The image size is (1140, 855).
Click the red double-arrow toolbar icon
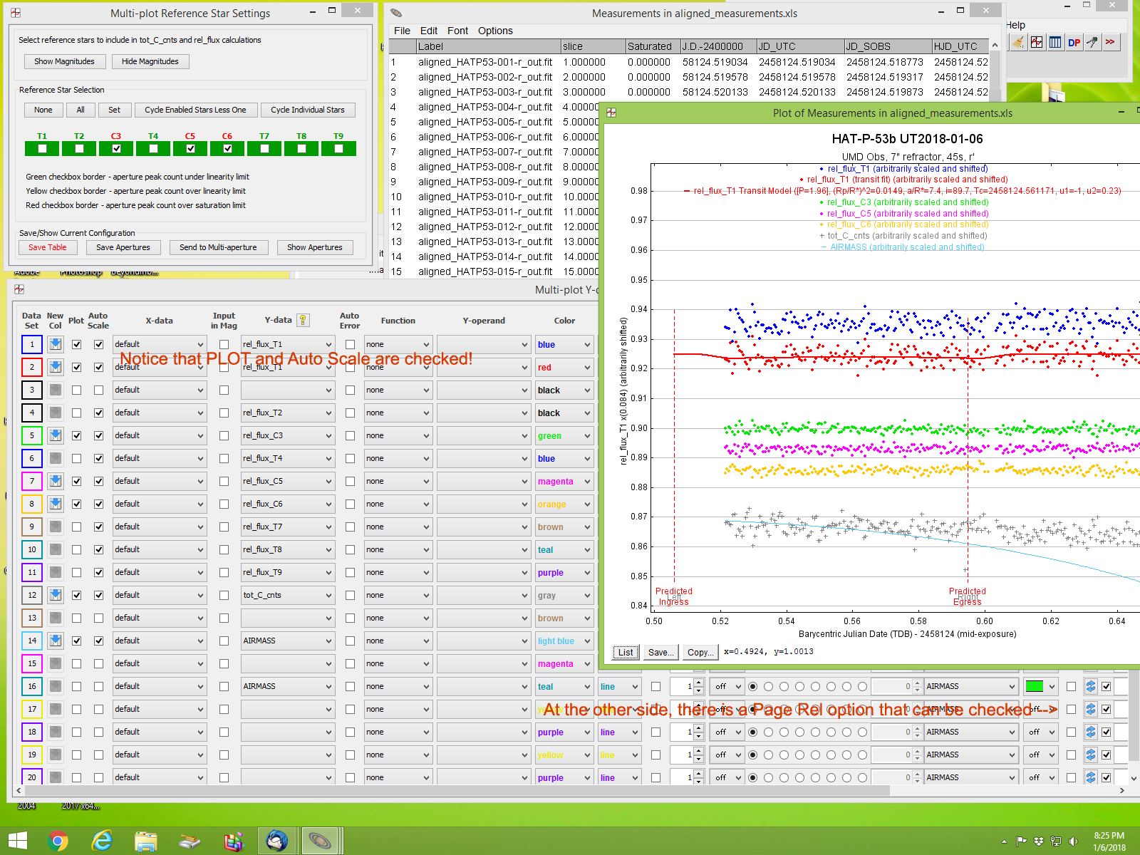[1110, 43]
